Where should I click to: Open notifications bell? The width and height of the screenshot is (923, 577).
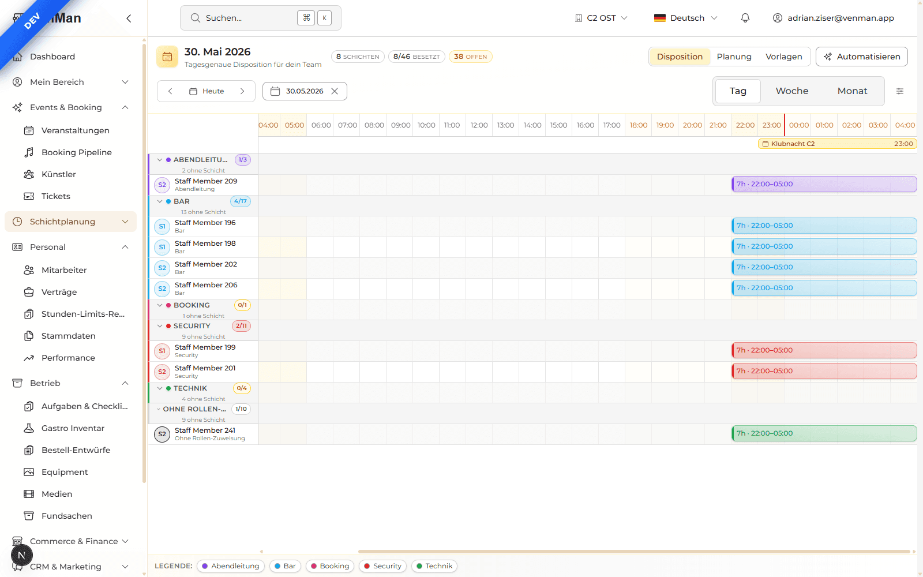(x=745, y=18)
